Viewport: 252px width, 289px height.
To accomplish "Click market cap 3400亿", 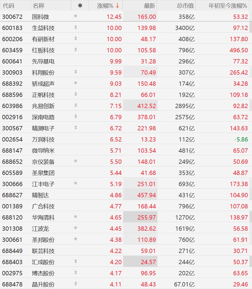I will (185, 28).
